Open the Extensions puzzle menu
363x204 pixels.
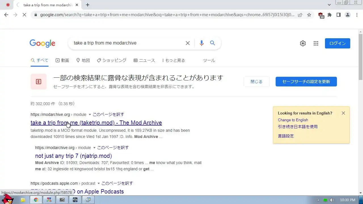tap(330, 15)
